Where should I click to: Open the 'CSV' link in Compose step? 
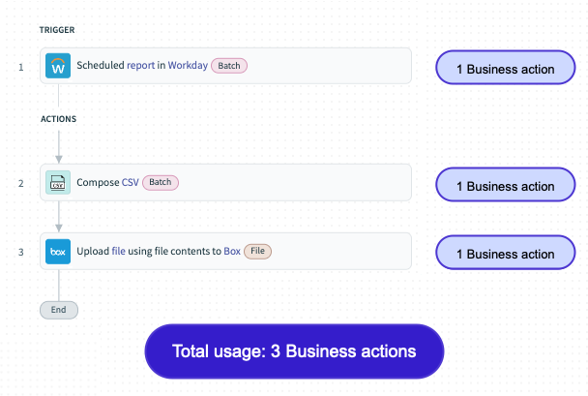click(x=131, y=182)
